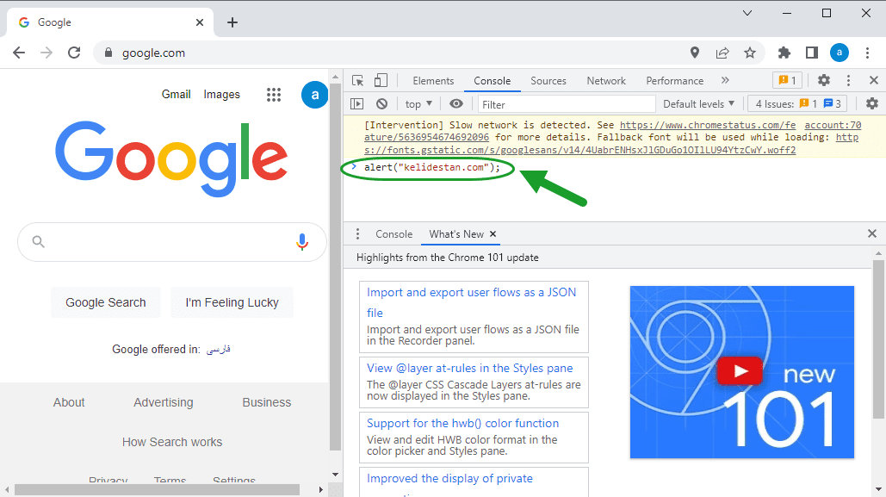Share this page via the share icon
This screenshot has height=497, width=886.
pyautogui.click(x=722, y=53)
